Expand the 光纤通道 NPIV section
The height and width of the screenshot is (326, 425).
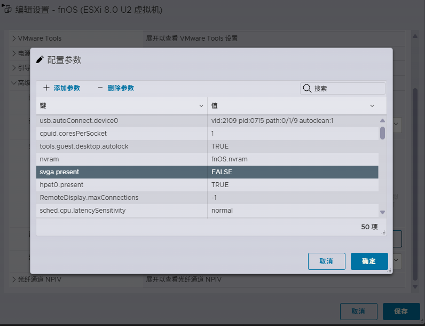coord(14,280)
